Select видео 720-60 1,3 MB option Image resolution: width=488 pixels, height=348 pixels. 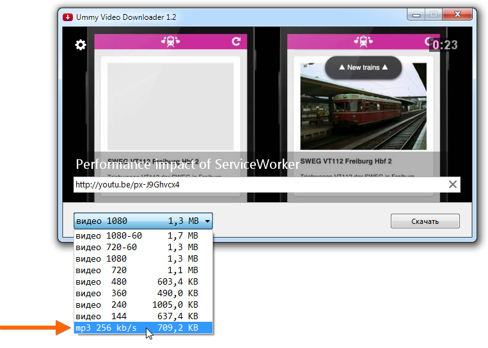pyautogui.click(x=143, y=247)
